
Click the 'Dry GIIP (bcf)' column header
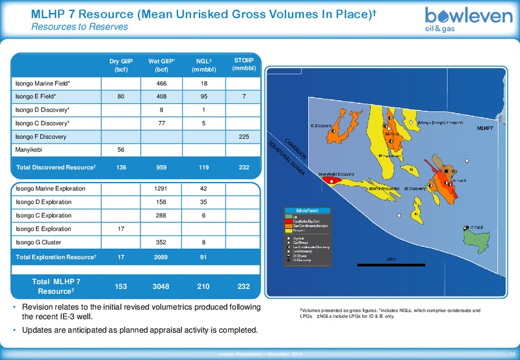coord(121,65)
